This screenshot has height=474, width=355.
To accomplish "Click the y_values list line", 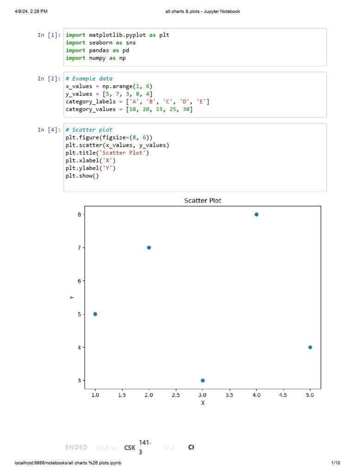I will [x=109, y=94].
